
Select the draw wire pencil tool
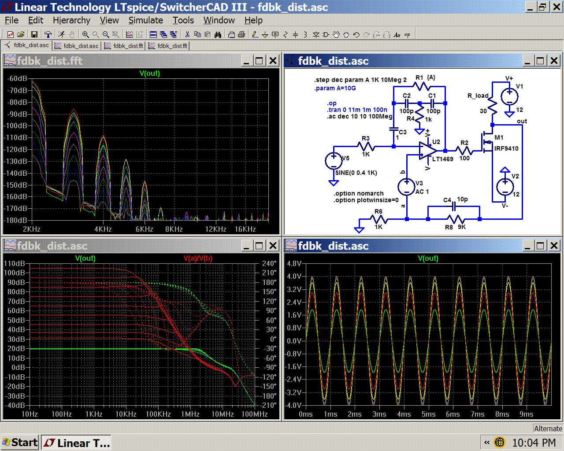point(255,34)
